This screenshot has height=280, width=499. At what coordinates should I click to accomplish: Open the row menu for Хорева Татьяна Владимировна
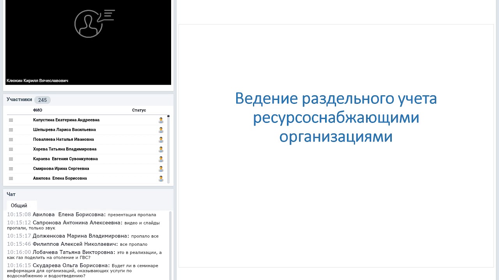coord(11,149)
